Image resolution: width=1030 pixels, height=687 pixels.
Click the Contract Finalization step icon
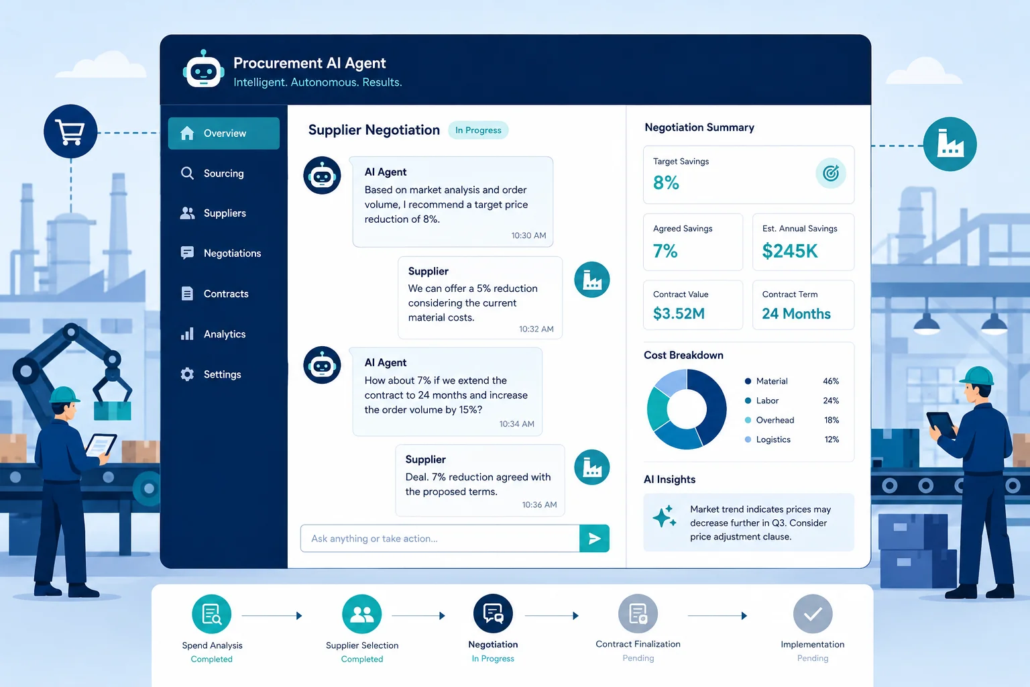coord(638,614)
